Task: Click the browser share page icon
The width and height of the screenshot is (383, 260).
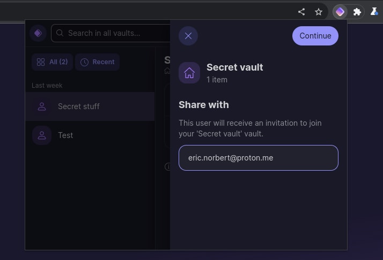Action: pyautogui.click(x=301, y=12)
